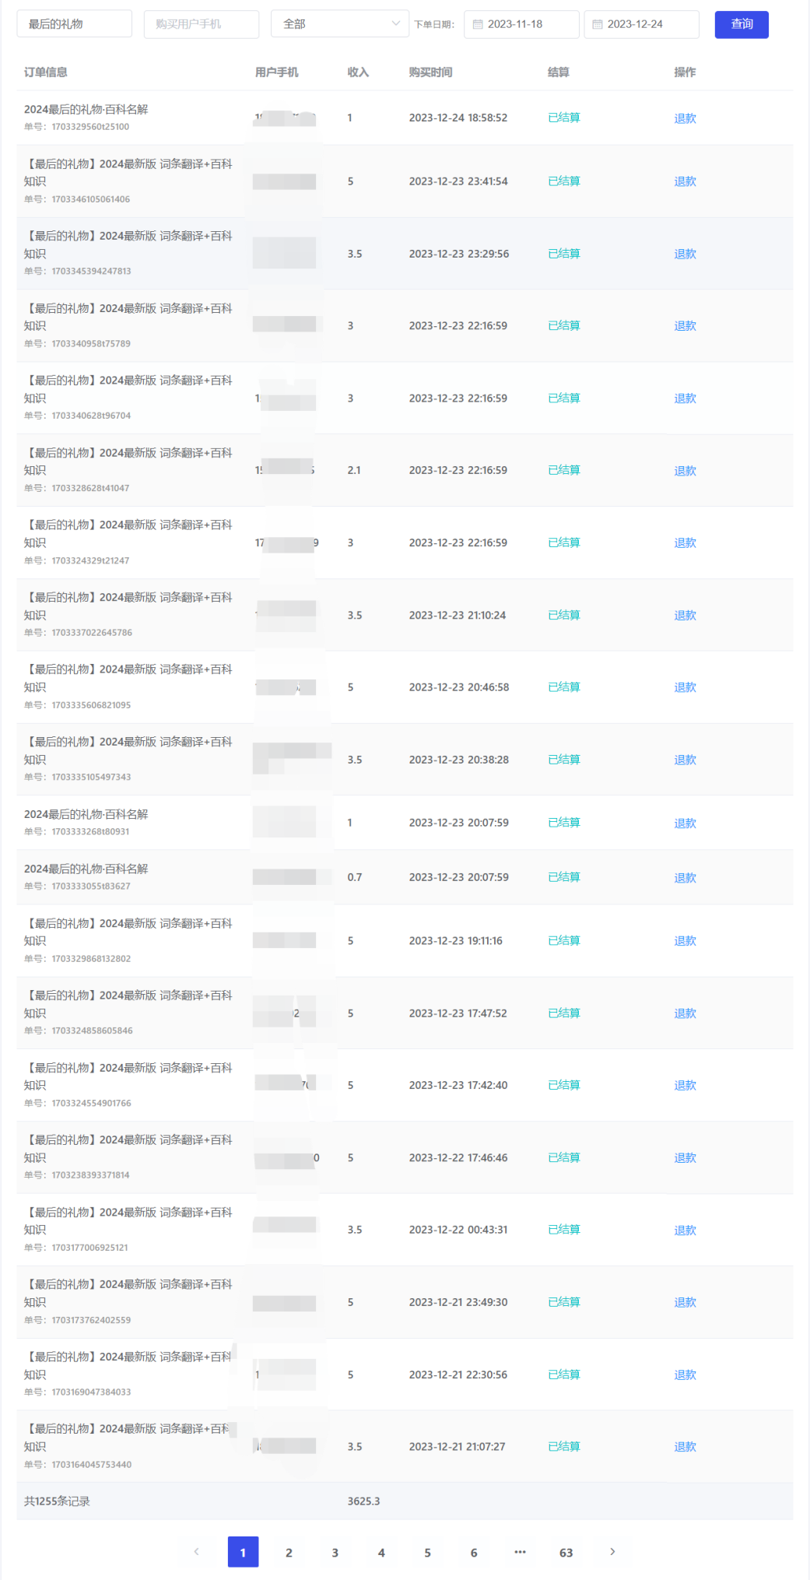Image resolution: width=810 pixels, height=1580 pixels.
Task: Open the 2023-12-24 end date picker
Action: coord(641,24)
